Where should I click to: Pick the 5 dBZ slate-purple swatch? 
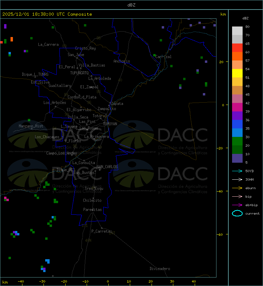coord(237,158)
